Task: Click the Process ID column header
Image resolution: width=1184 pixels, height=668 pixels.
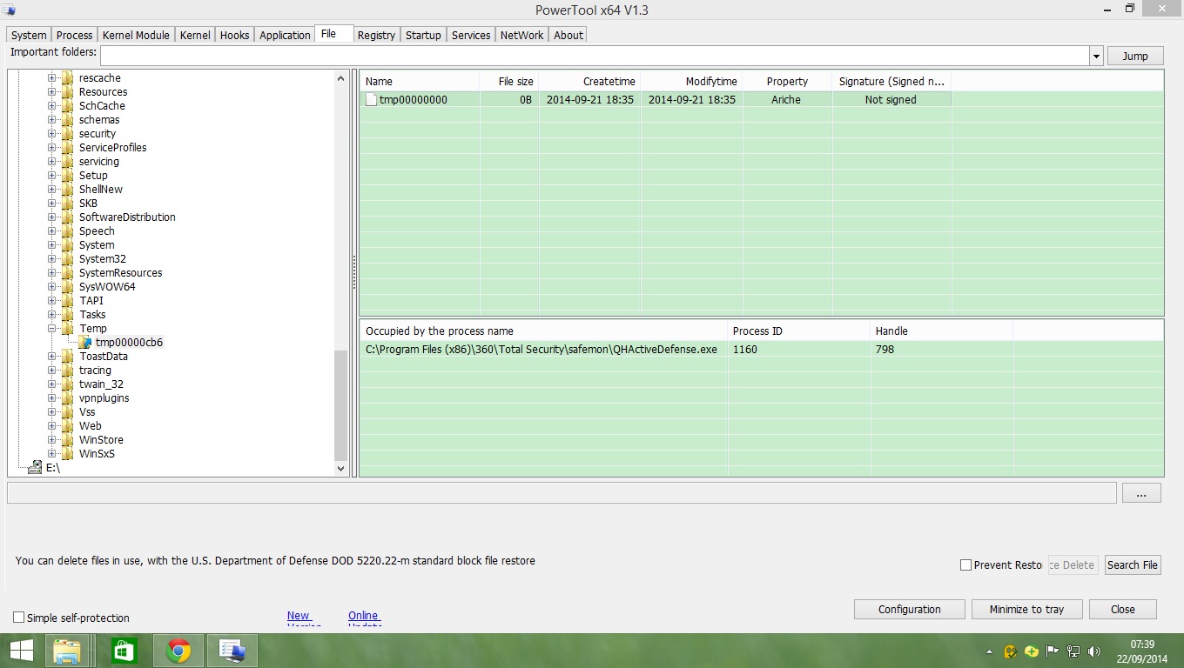Action: point(799,331)
